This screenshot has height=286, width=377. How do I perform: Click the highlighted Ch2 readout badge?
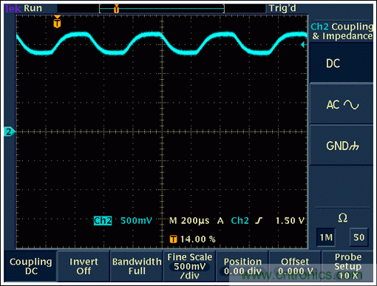[x=103, y=220]
